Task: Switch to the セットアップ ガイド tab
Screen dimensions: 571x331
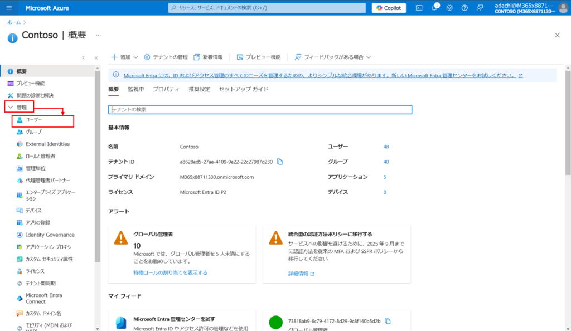Action: [244, 90]
